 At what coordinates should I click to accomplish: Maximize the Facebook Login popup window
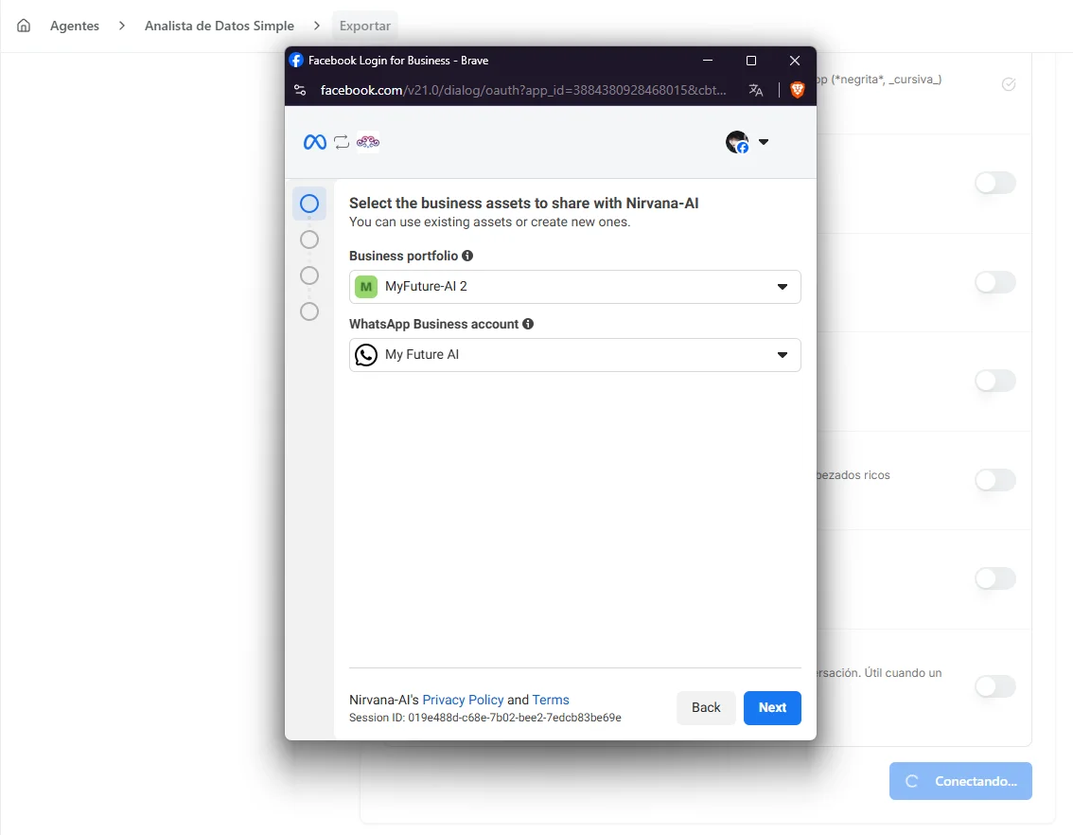pos(750,61)
